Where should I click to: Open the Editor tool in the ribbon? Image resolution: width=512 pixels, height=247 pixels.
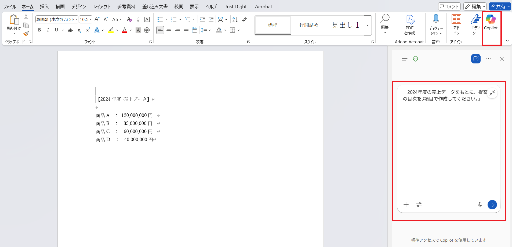coord(475,25)
